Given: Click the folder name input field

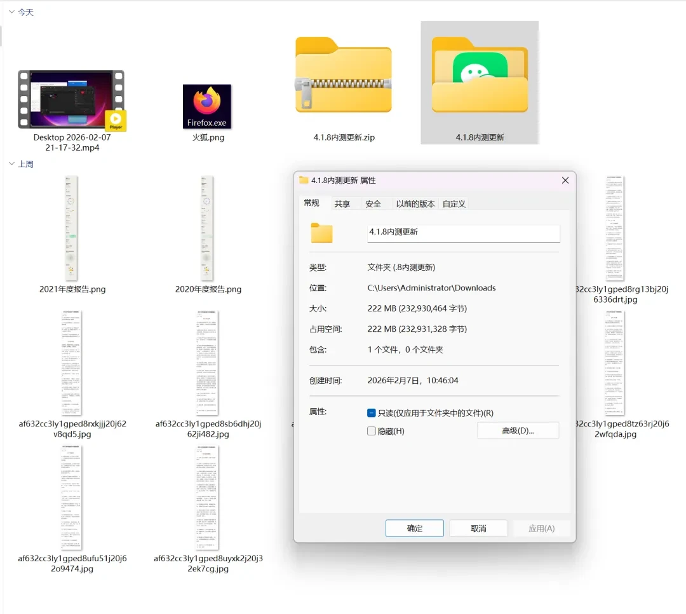Looking at the screenshot, I should pyautogui.click(x=463, y=233).
